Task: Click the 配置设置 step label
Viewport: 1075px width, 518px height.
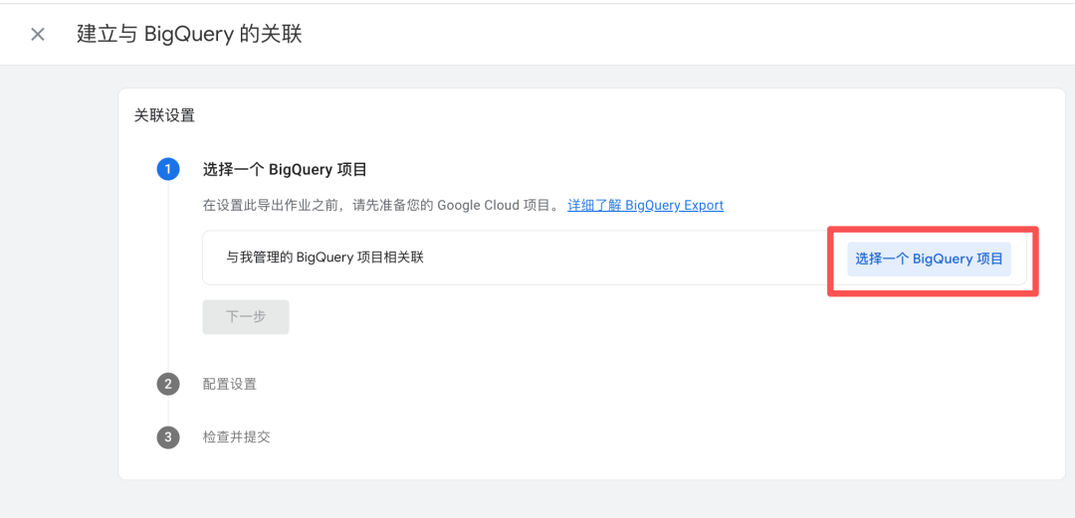Action: (230, 384)
